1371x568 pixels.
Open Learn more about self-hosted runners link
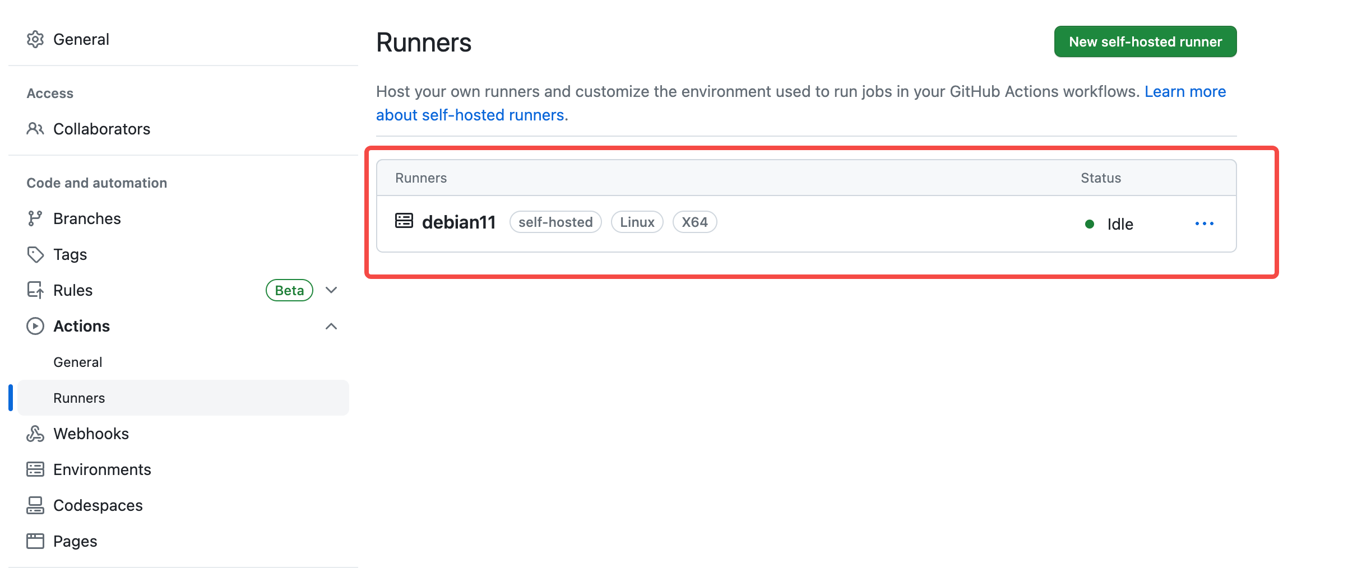point(802,103)
